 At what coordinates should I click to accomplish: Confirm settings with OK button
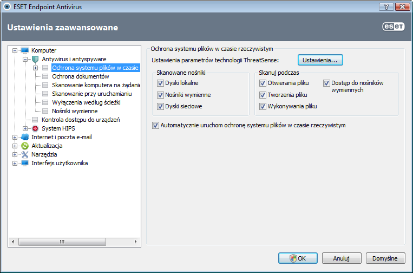298,258
